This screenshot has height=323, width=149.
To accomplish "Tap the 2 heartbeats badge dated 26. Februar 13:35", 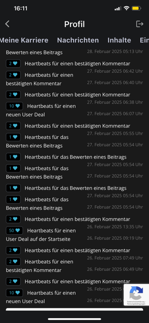I will (13, 219).
